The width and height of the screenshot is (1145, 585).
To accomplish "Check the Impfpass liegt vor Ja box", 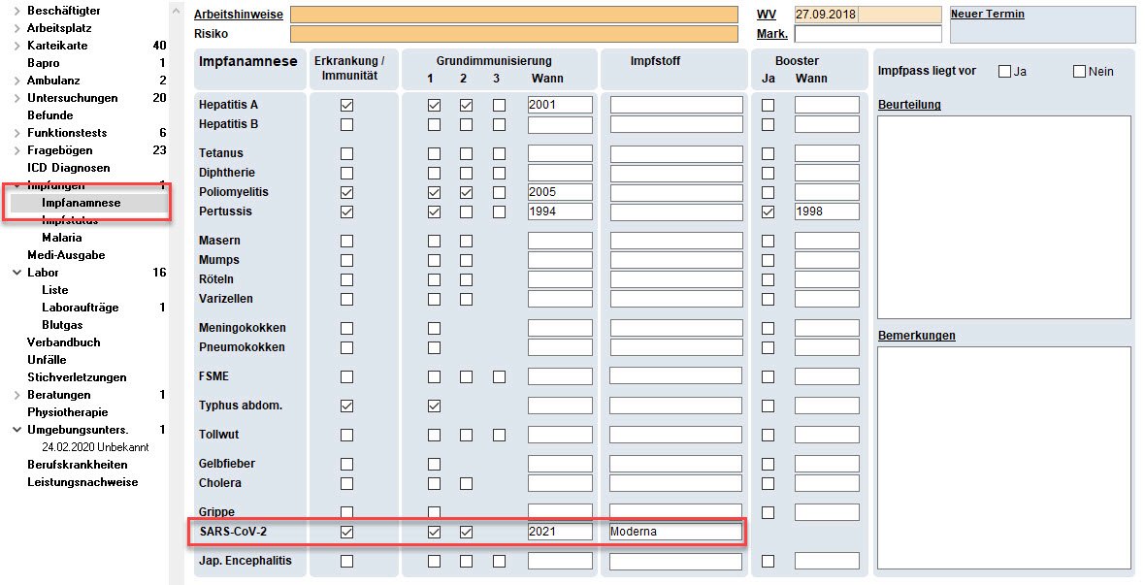I will pyautogui.click(x=1004, y=71).
